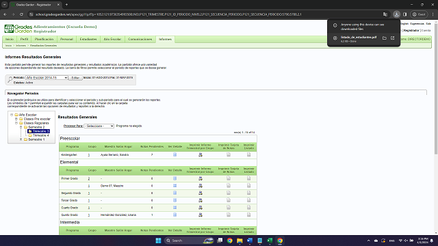Open Ver Detalle for Primer Grado group 2

point(175,178)
